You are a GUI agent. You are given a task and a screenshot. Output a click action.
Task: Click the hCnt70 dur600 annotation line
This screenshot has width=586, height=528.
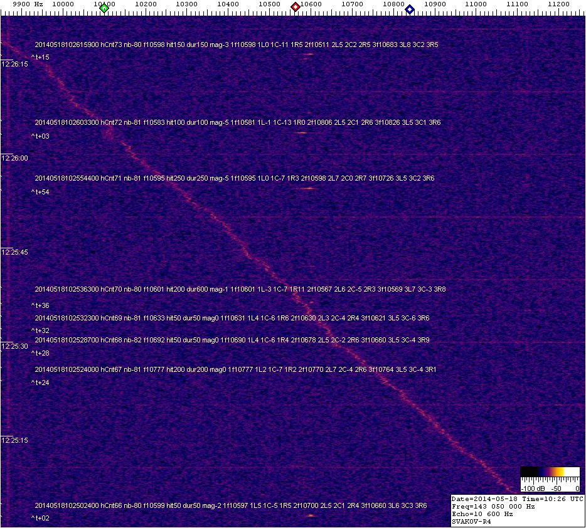[x=240, y=289]
